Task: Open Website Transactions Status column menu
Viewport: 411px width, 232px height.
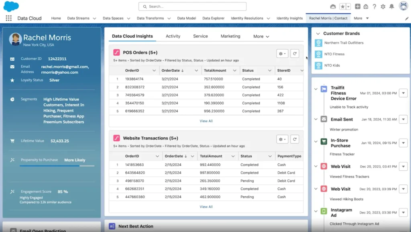Action: [x=270, y=156]
